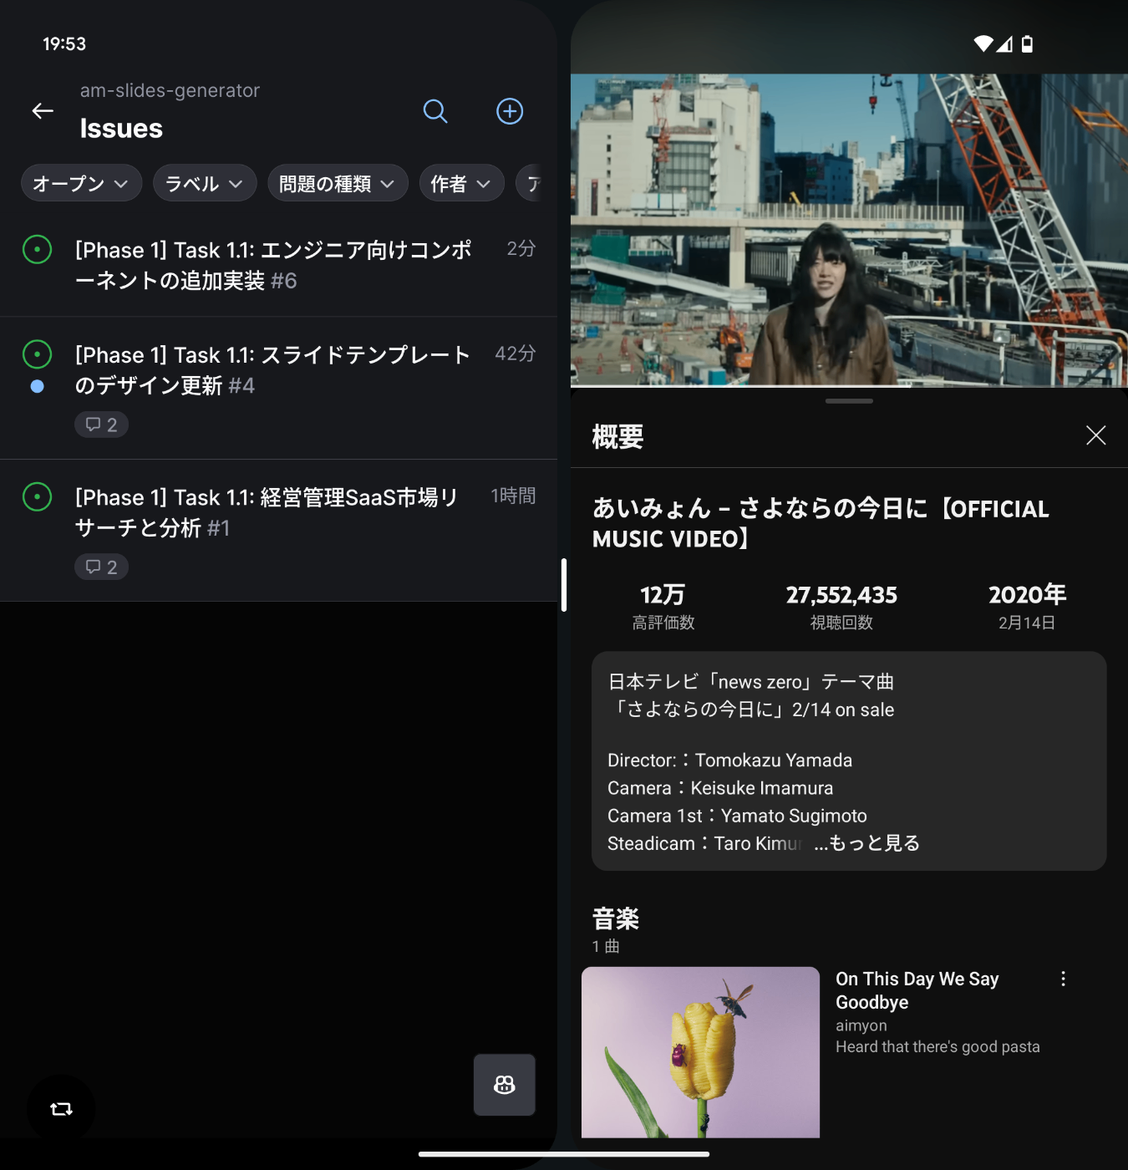Open the オープン status filter dropdown
The height and width of the screenshot is (1170, 1128).
pos(81,183)
